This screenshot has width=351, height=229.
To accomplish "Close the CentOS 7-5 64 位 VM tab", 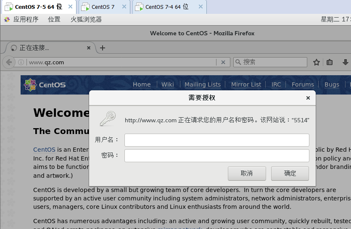I will tap(70, 7).
